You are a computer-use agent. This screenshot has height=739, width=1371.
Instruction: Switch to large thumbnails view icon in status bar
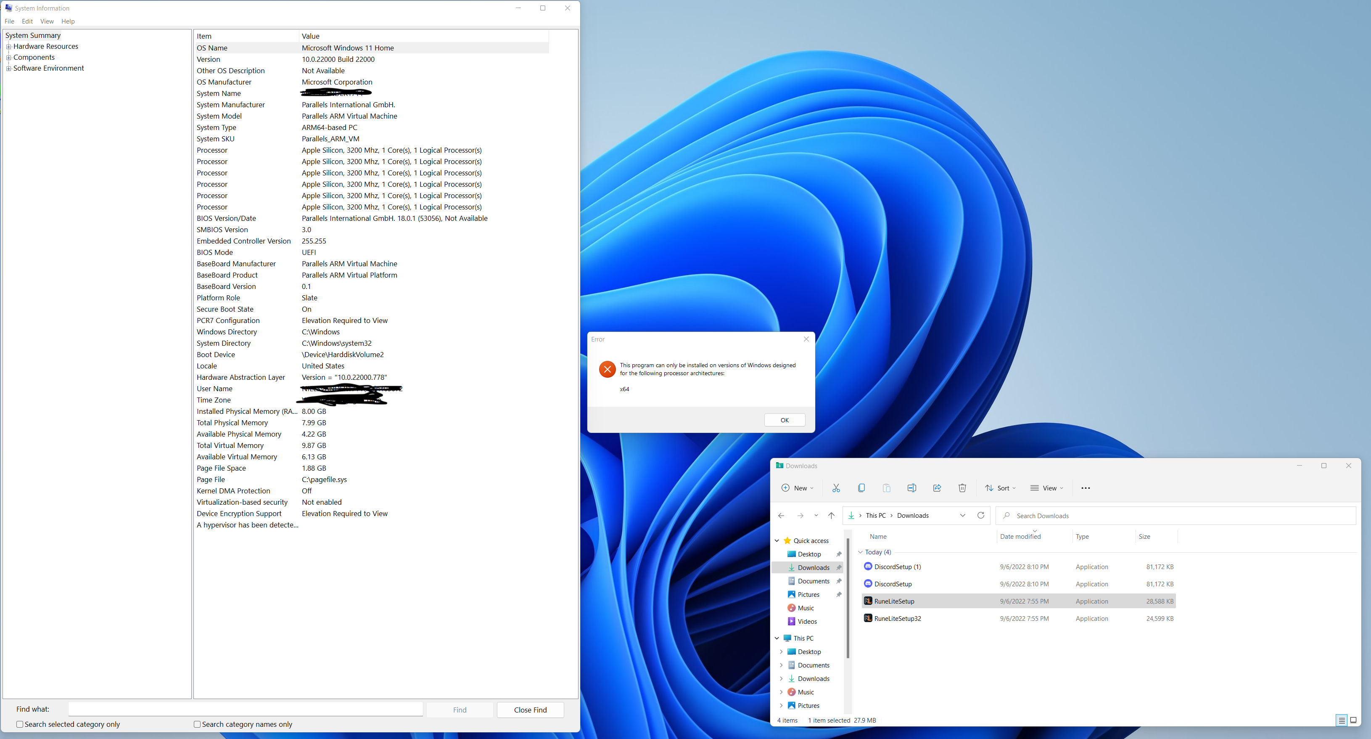[x=1353, y=720]
